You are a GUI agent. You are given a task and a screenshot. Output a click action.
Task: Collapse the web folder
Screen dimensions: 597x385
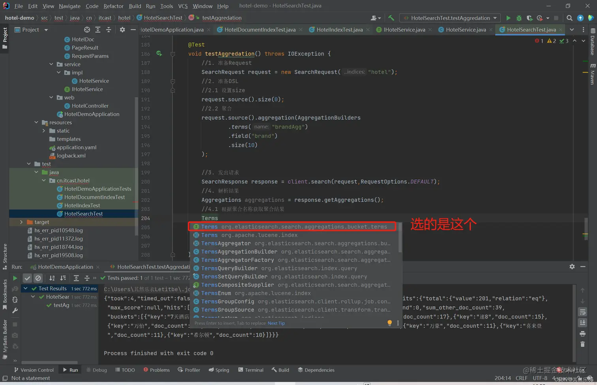[x=51, y=97]
